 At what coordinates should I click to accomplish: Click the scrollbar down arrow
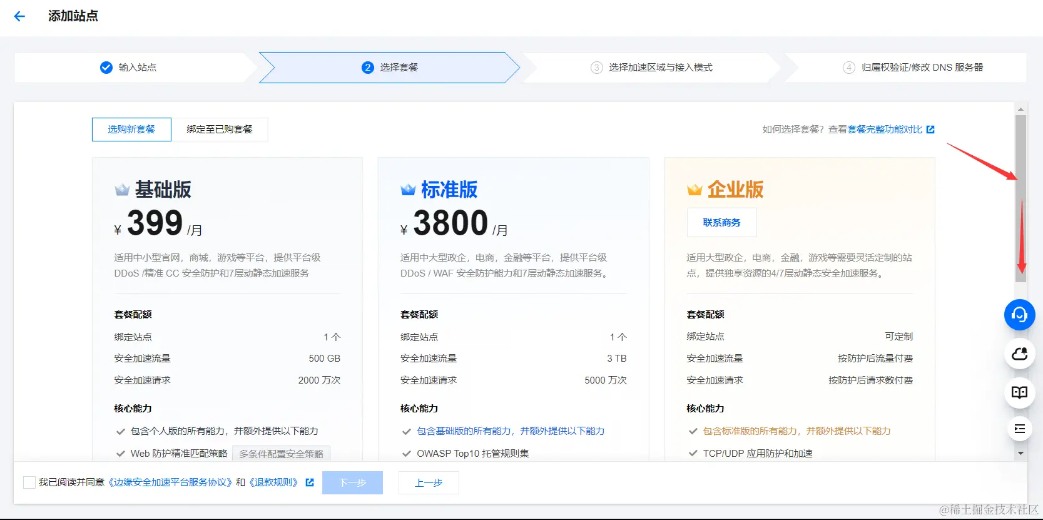1020,453
